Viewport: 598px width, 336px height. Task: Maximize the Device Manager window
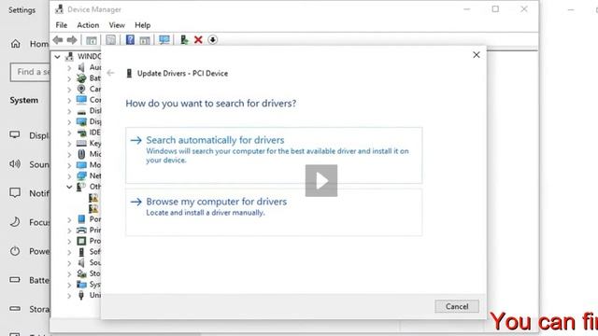(x=495, y=9)
